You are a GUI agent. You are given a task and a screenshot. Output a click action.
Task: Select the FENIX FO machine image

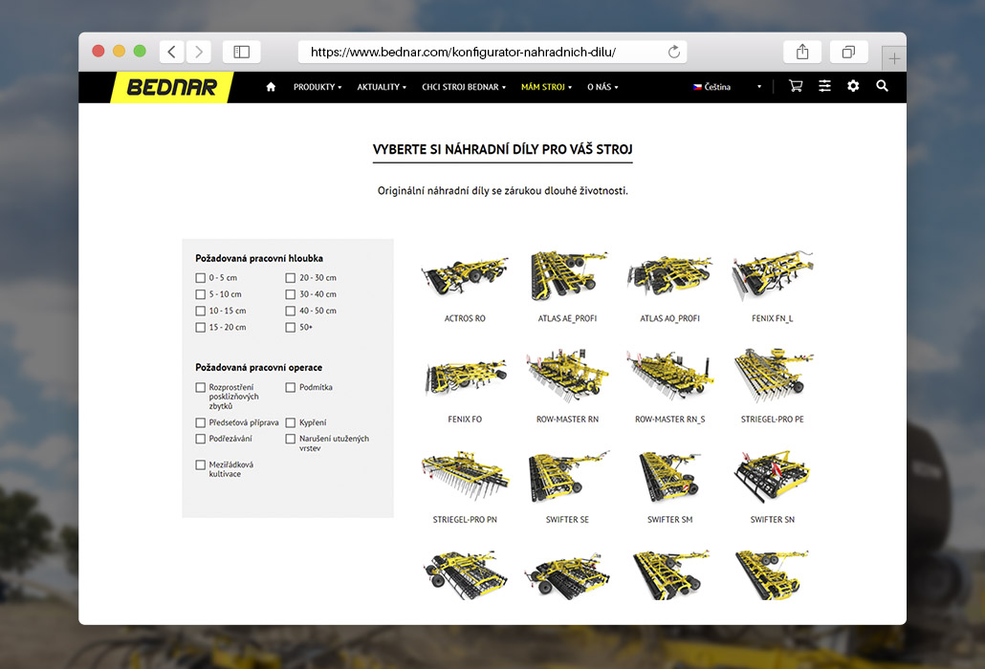click(465, 377)
